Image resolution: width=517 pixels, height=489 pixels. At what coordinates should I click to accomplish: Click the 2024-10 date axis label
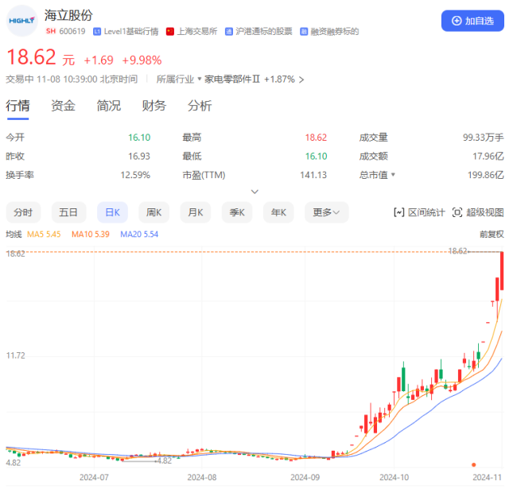point(394,477)
